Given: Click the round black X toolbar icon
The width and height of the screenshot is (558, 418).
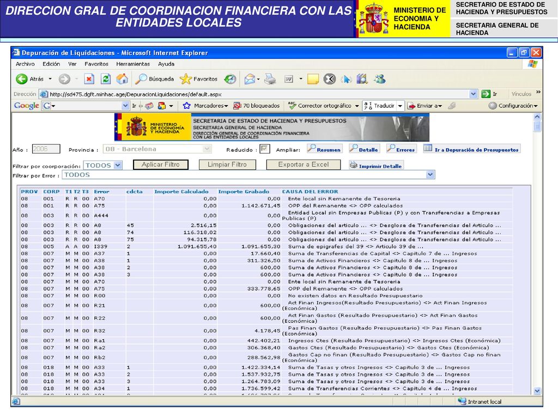Looking at the screenshot, I should click(x=330, y=79).
